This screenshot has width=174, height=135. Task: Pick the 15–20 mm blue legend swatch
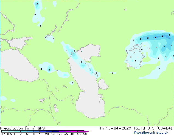tap(43, 131)
